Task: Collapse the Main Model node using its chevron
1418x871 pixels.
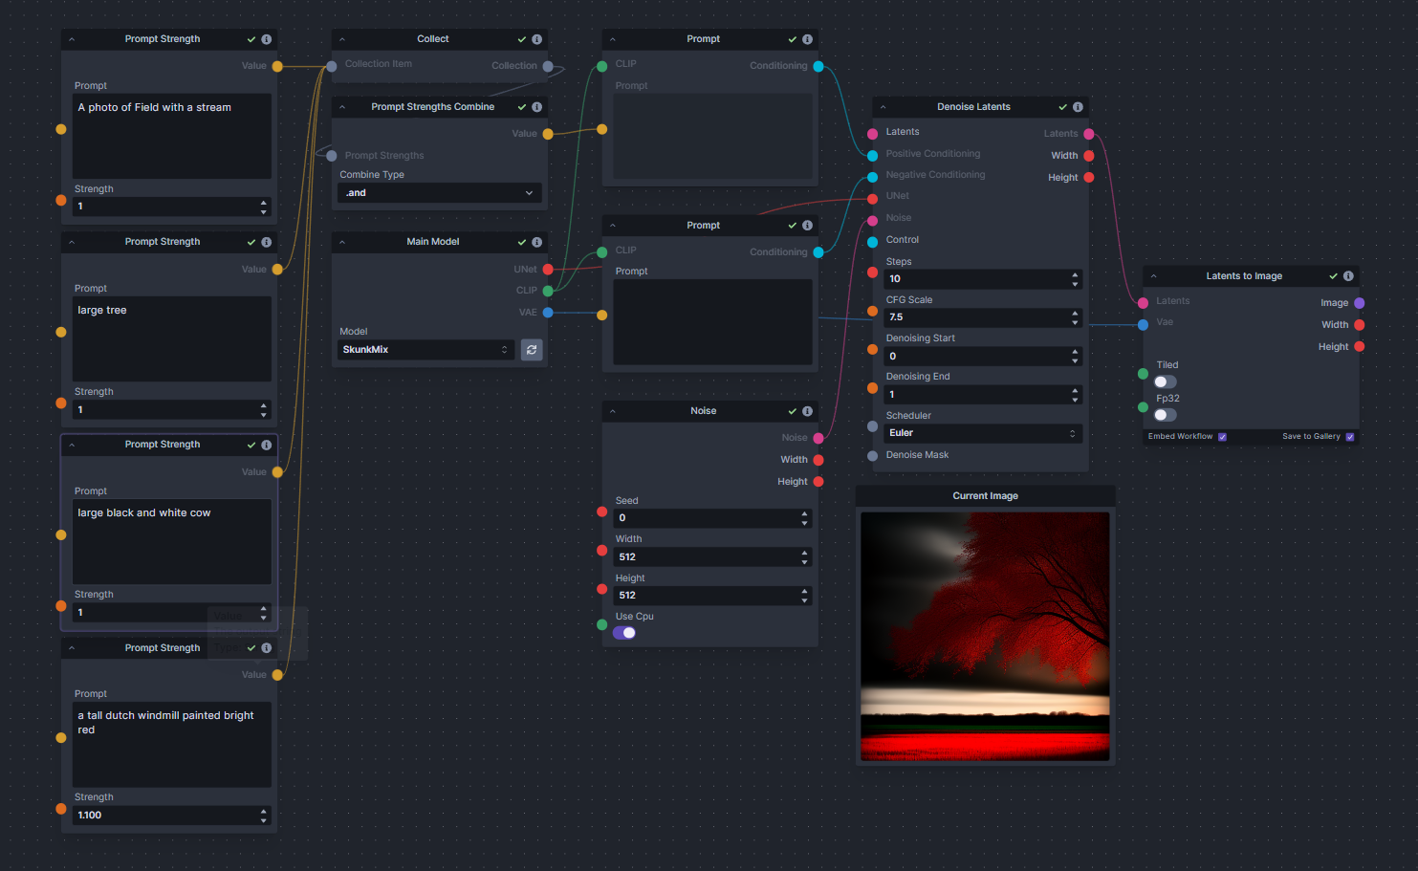Action: pos(341,242)
